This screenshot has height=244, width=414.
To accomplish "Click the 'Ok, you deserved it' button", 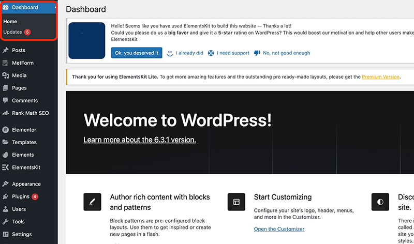I will tap(137, 53).
